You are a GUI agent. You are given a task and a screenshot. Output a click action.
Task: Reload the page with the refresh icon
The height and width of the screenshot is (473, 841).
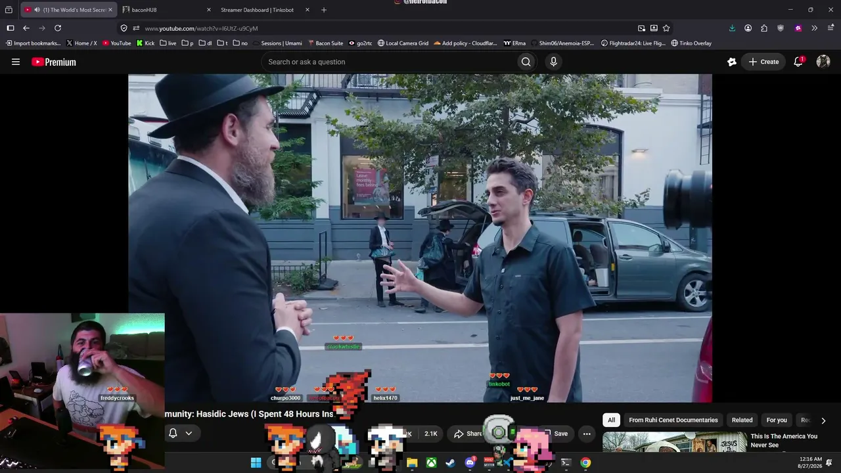58,28
